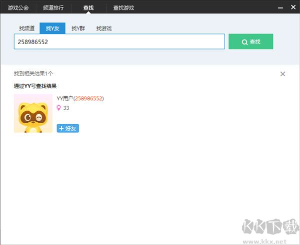Click the age value 33
This screenshot has width=300, height=245.
coord(66,108)
